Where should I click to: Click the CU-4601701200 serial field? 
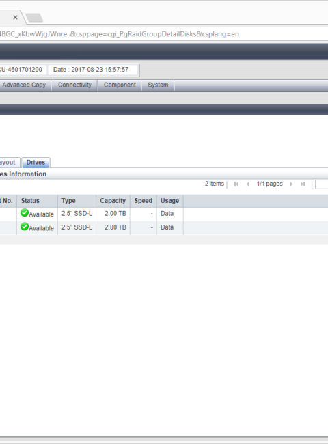[x=22, y=70]
